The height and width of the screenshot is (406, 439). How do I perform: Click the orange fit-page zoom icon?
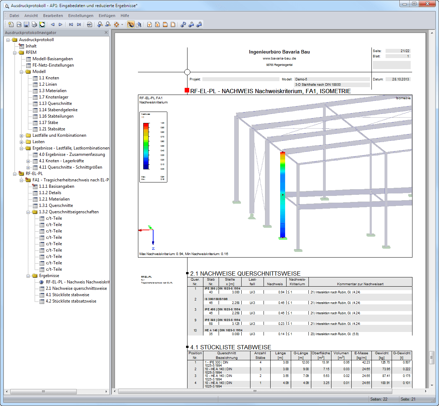[x=116, y=24]
